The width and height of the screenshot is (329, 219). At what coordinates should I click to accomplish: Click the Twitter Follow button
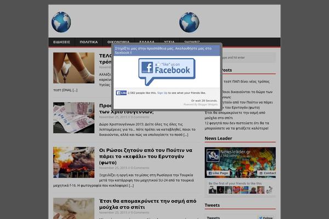coord(265,218)
